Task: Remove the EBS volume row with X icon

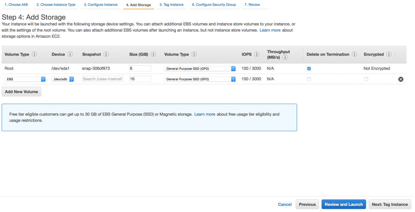Action: pyautogui.click(x=401, y=79)
